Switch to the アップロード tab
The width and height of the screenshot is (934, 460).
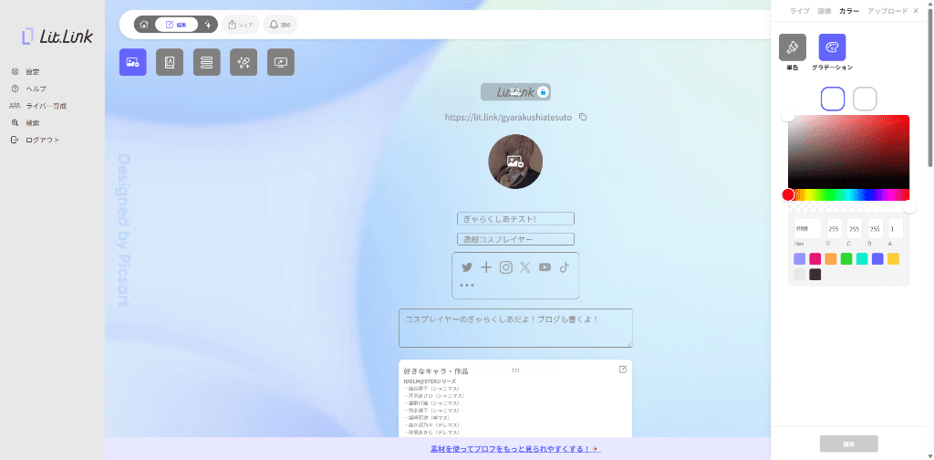887,11
